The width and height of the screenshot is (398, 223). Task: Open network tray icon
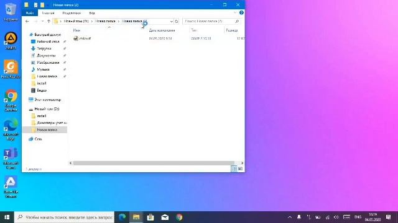328,217
